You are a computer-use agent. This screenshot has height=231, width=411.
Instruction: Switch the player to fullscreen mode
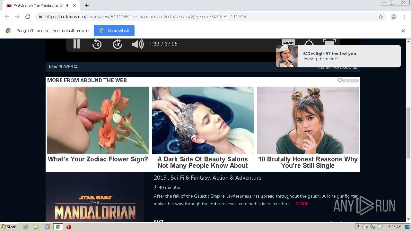329,43
